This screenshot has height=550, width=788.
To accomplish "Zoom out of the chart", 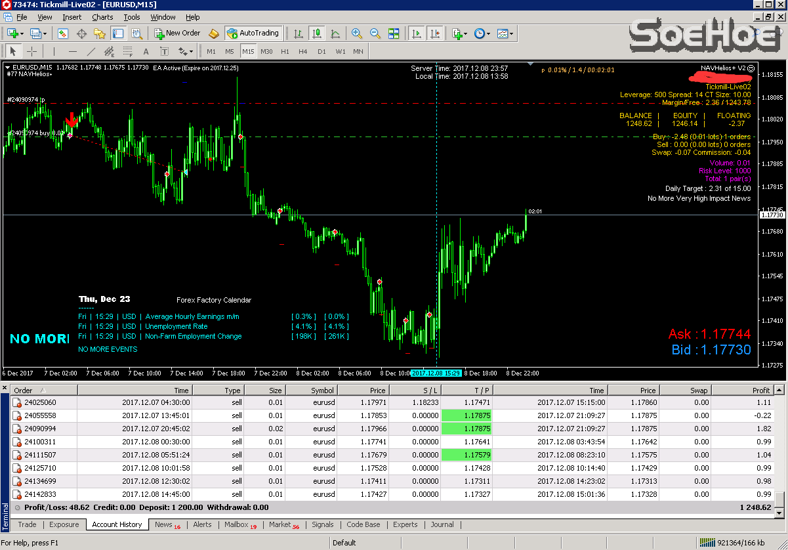I will click(375, 33).
